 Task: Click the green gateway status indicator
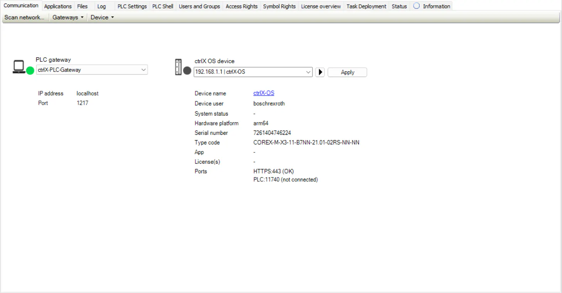point(30,70)
